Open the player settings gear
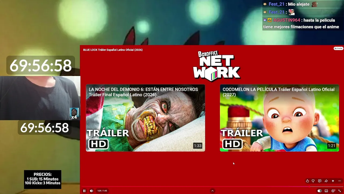Viewport: 344px width, 194px height. pyautogui.click(x=333, y=191)
